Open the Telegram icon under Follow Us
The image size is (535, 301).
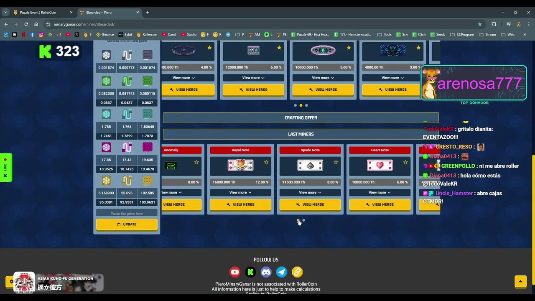pos(282,272)
